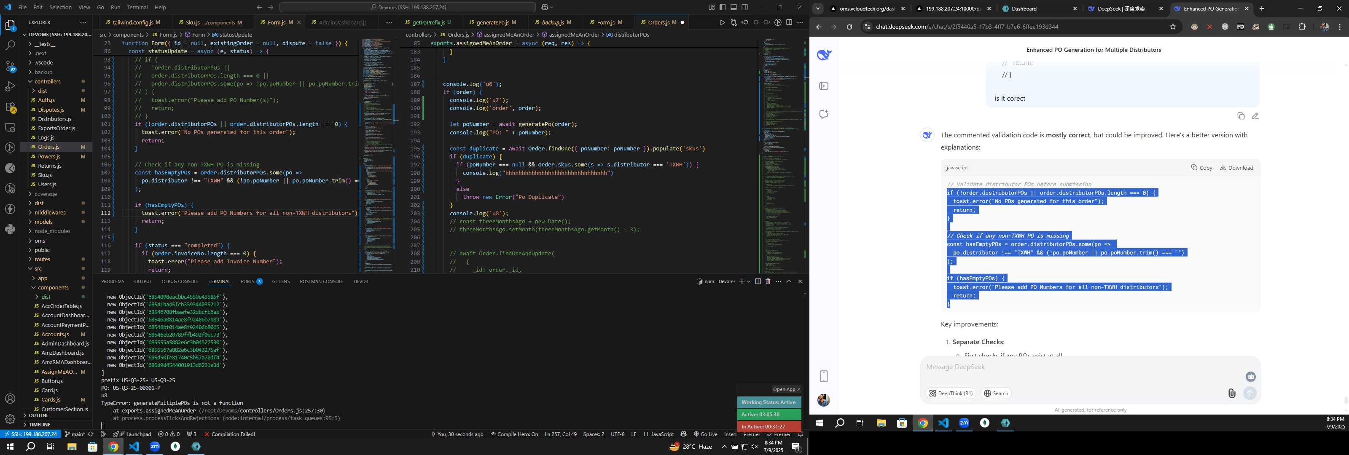Open the mobile app icon in DeepSeek sidebar
The height and width of the screenshot is (455, 1349).
pyautogui.click(x=824, y=376)
